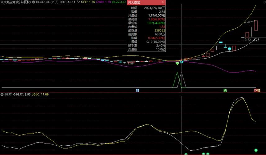This screenshot has height=155, width=266.
Task: Click the green 跌 event marker
Action: tap(225, 91)
